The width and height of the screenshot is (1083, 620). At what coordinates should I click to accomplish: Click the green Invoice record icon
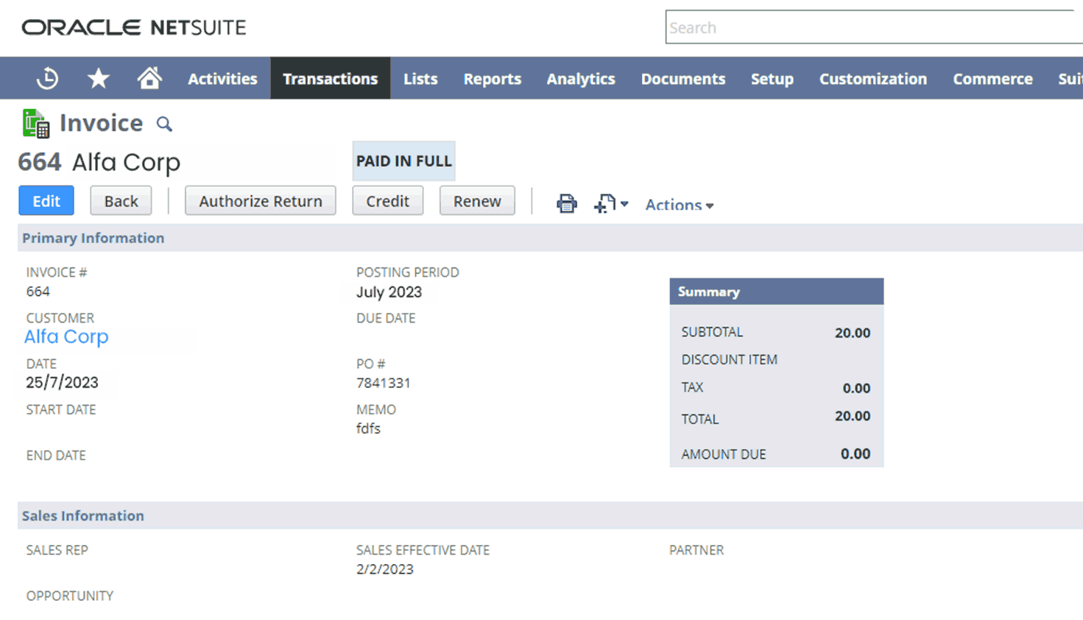click(35, 123)
